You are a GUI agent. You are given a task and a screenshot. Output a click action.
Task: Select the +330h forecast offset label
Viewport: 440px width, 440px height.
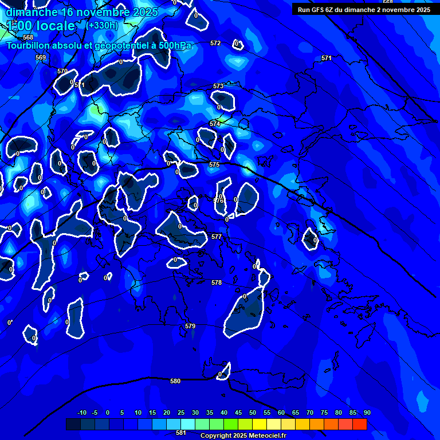click(x=102, y=26)
